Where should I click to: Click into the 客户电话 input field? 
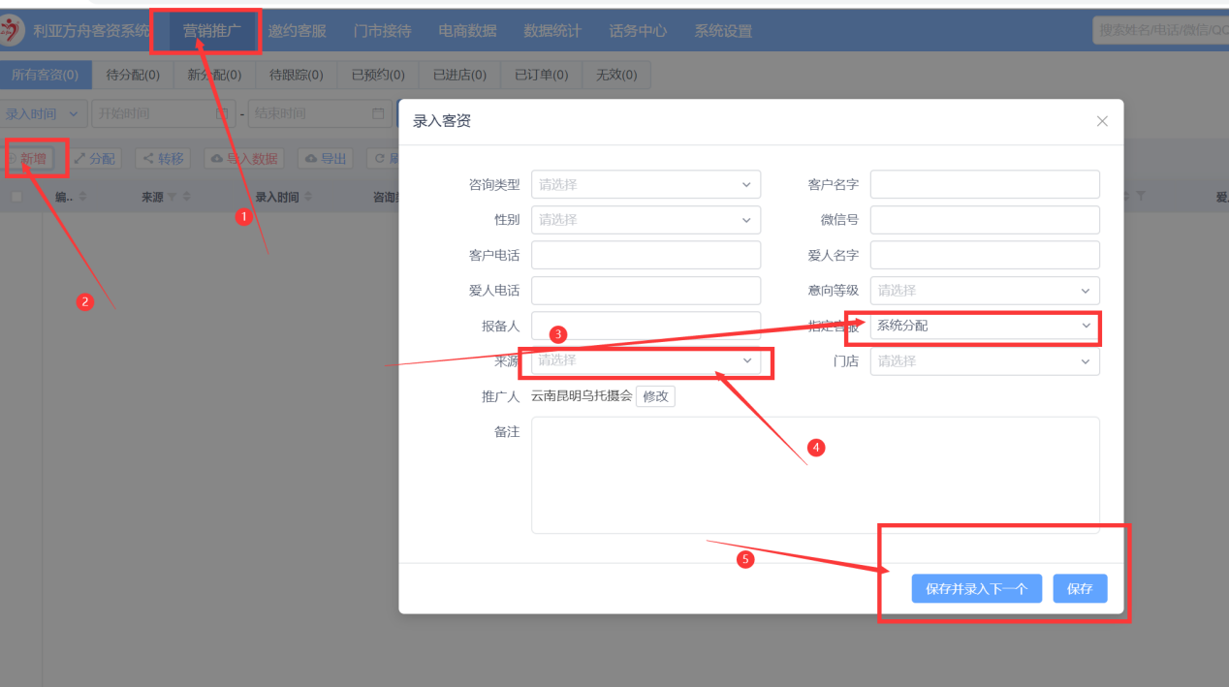tap(646, 255)
